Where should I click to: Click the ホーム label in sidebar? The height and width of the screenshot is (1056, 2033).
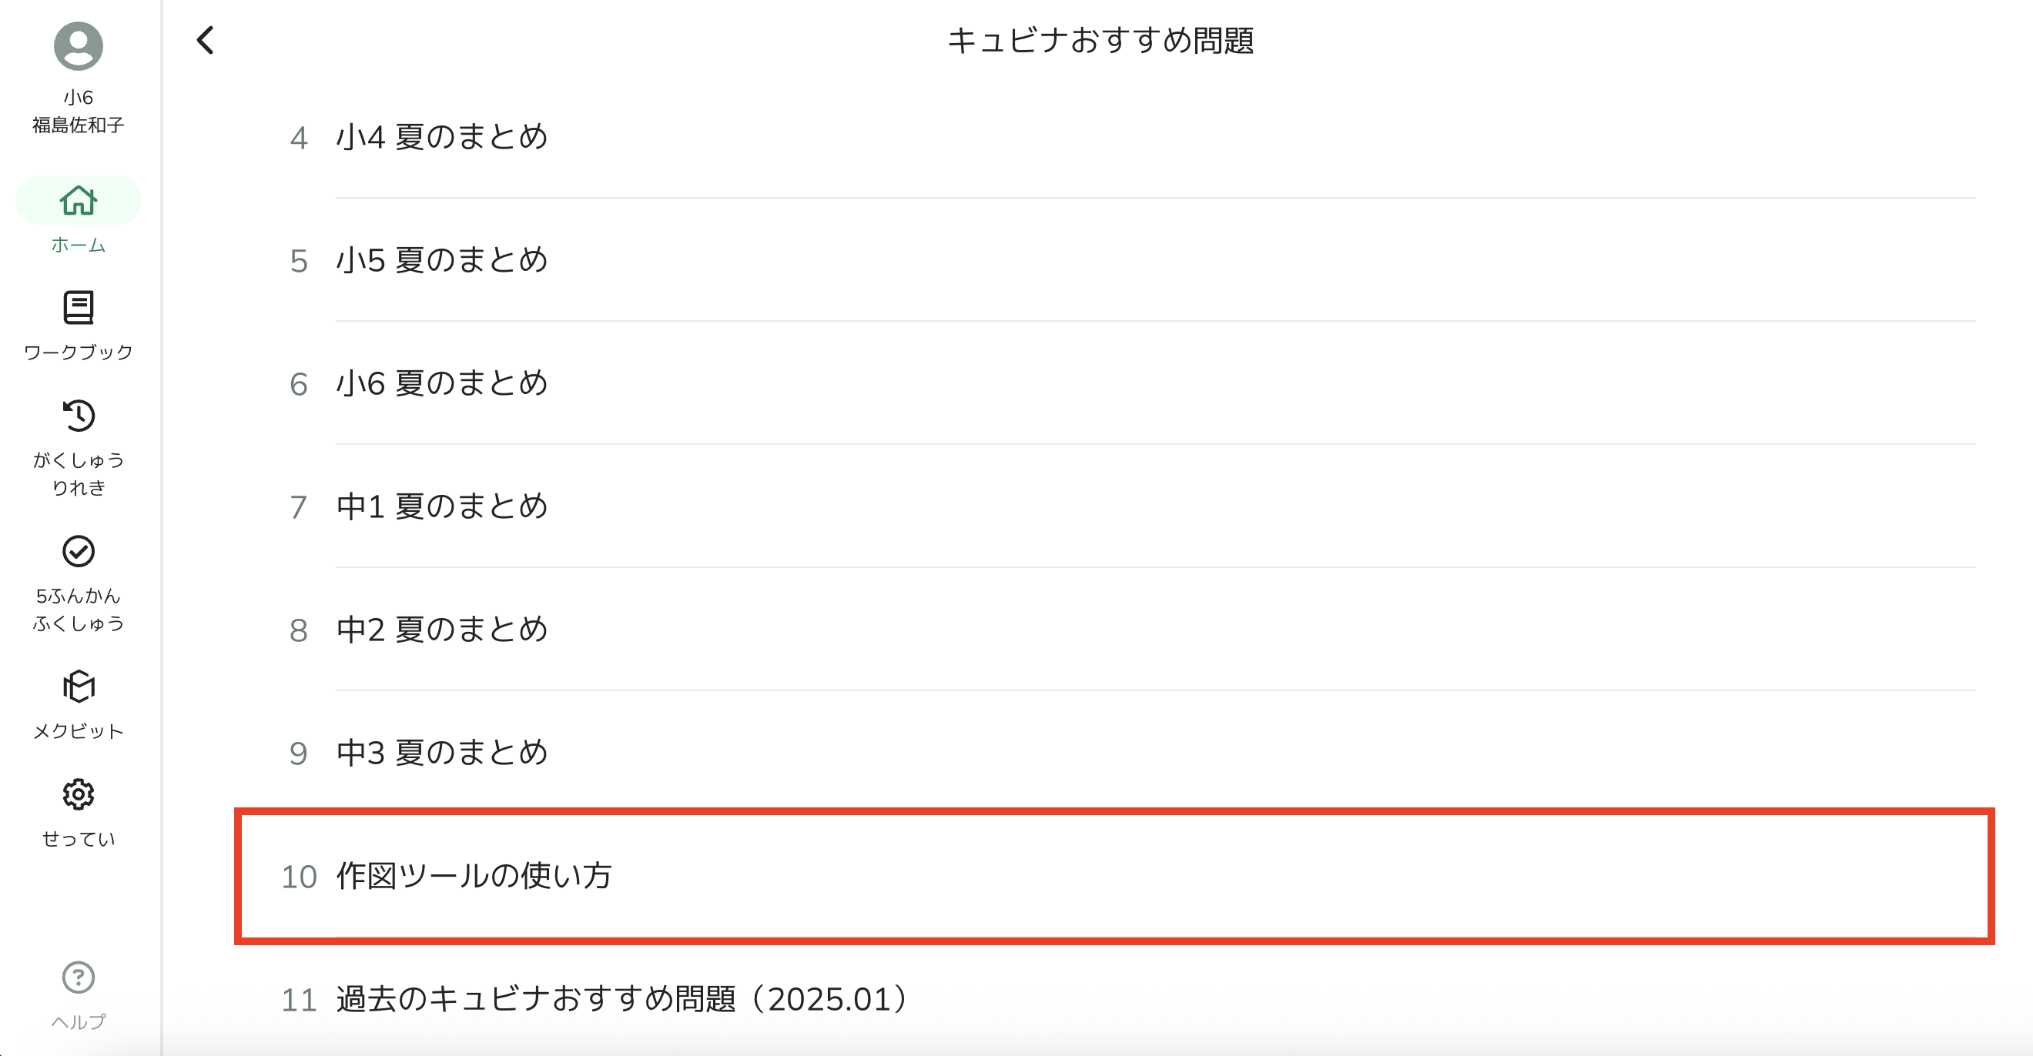(78, 245)
